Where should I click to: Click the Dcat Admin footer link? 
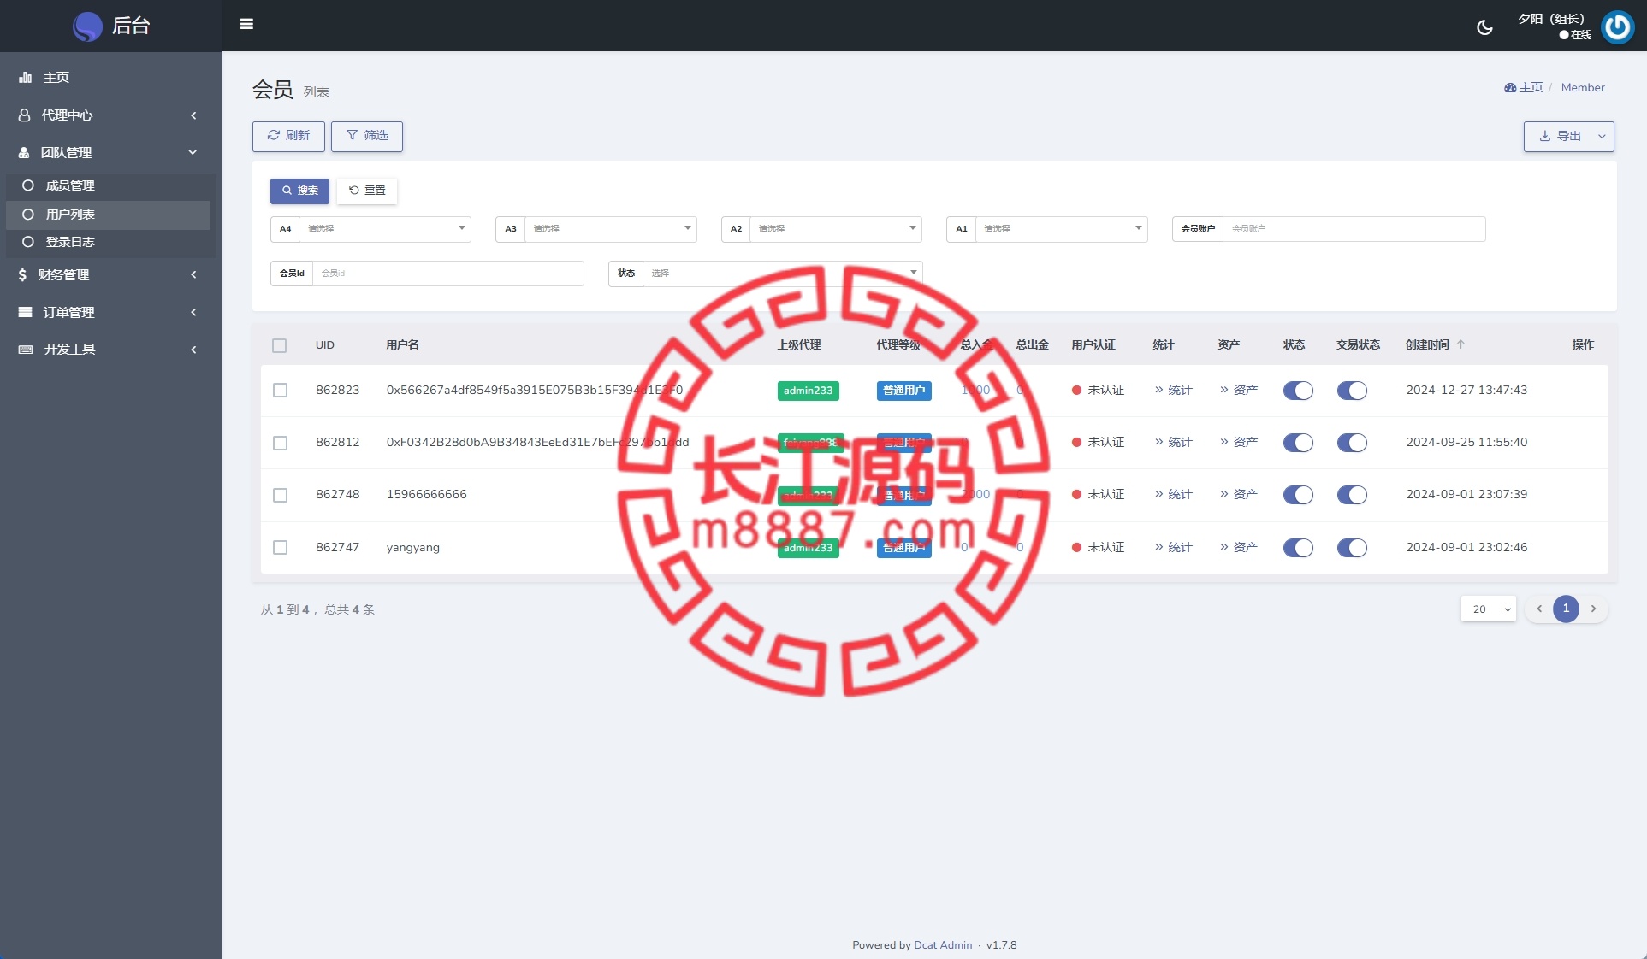tap(943, 945)
